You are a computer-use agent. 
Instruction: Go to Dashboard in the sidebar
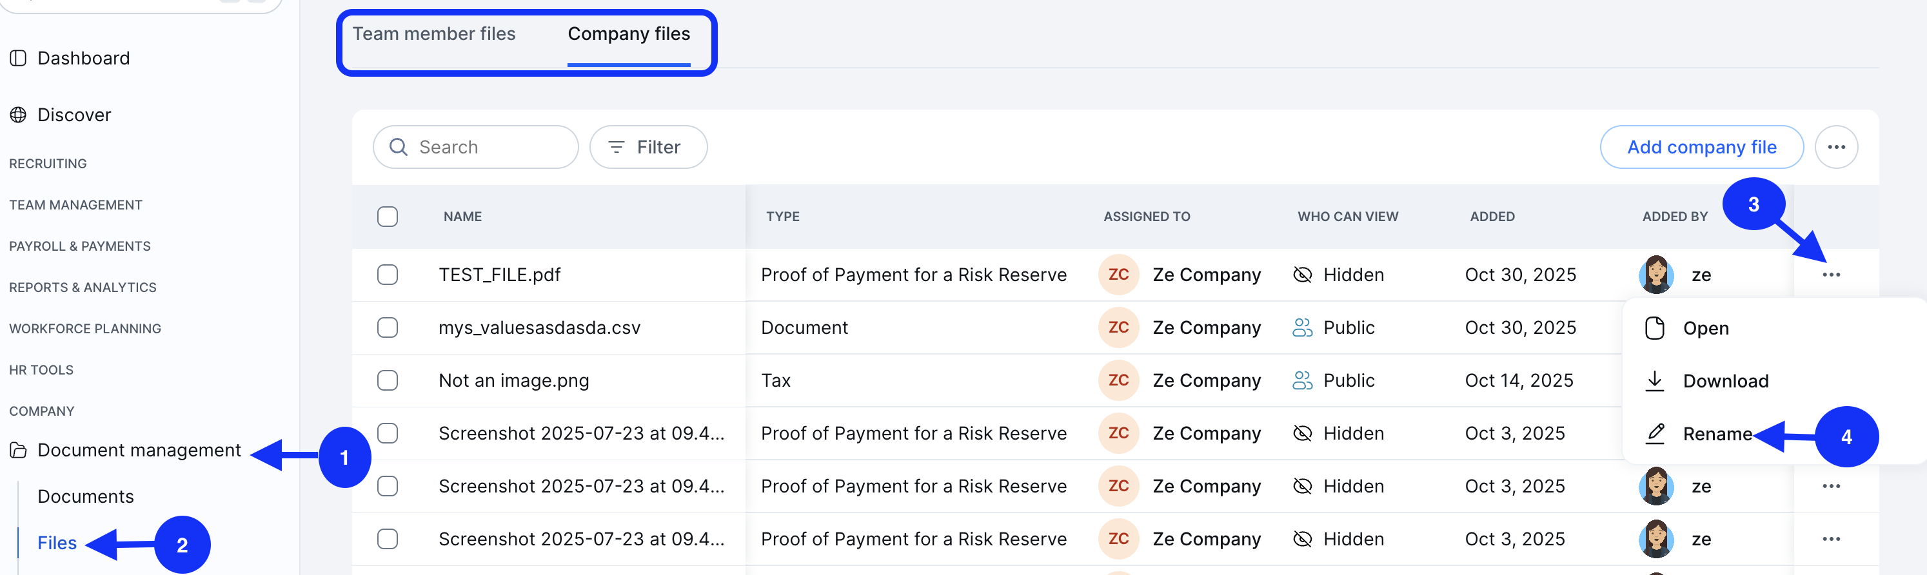click(x=83, y=58)
